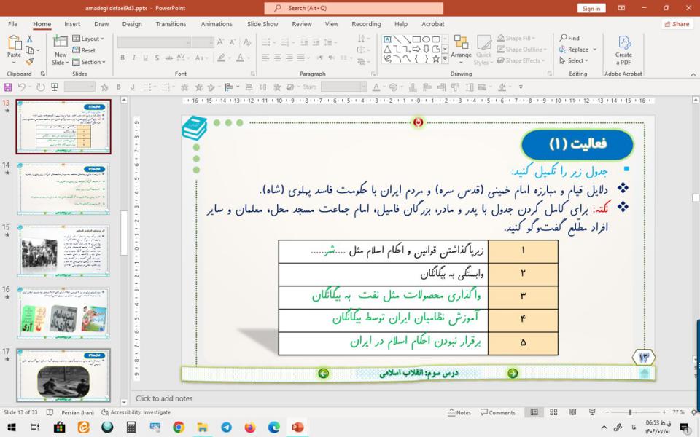The width and height of the screenshot is (700, 437).
Task: Toggle the Notes pane button
Action: click(x=459, y=412)
